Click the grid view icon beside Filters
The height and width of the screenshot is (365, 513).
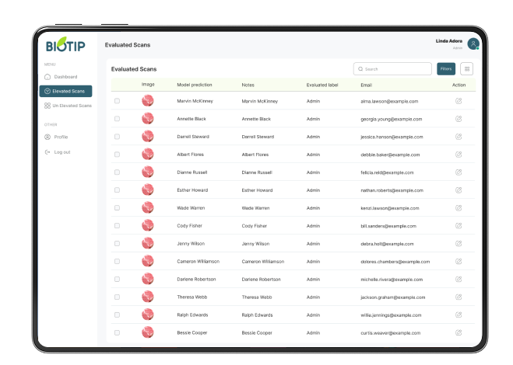click(x=467, y=69)
